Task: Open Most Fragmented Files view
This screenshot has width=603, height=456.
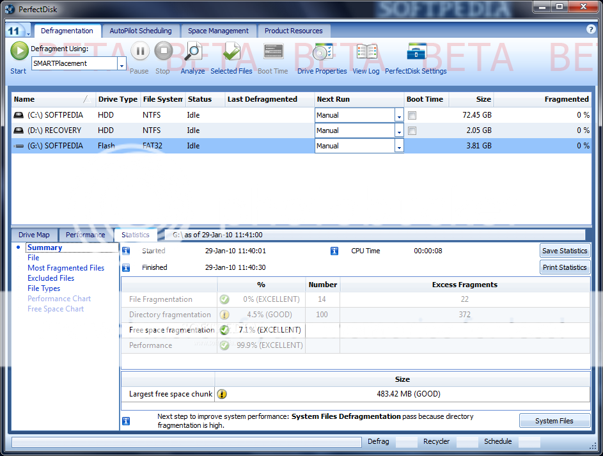Action: 66,267
